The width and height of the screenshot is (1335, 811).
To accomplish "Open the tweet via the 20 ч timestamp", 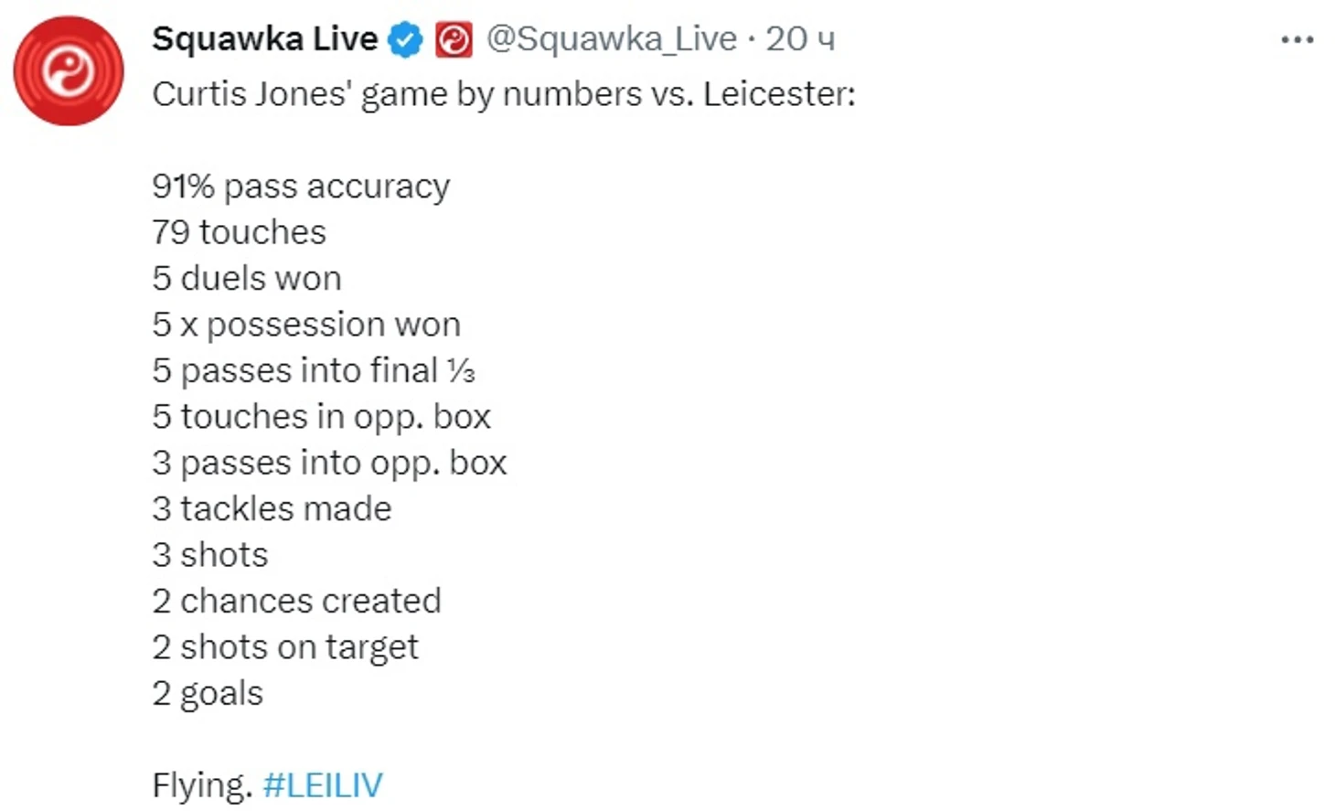I will click(800, 39).
